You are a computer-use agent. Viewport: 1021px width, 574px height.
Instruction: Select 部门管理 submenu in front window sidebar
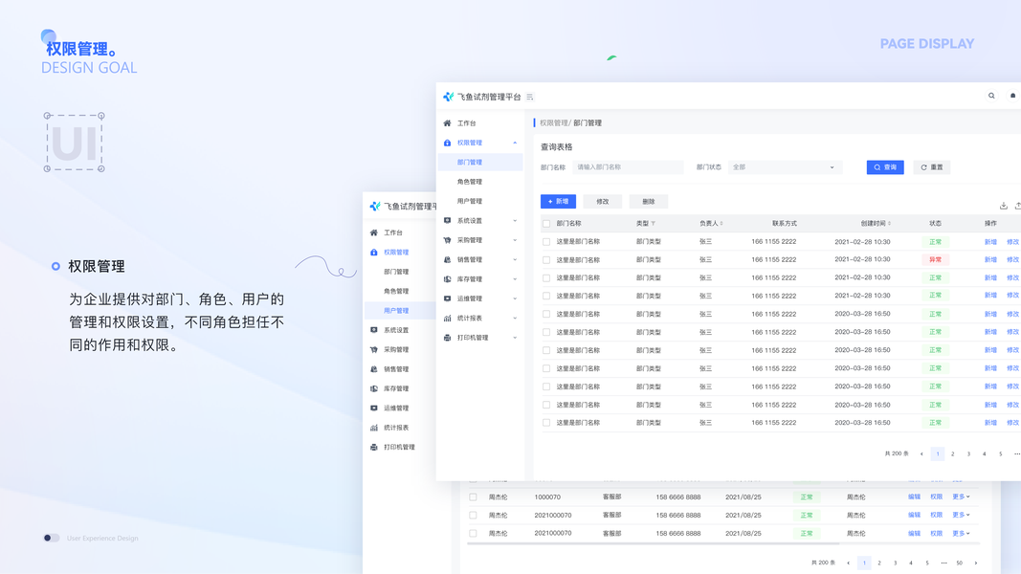pos(480,162)
